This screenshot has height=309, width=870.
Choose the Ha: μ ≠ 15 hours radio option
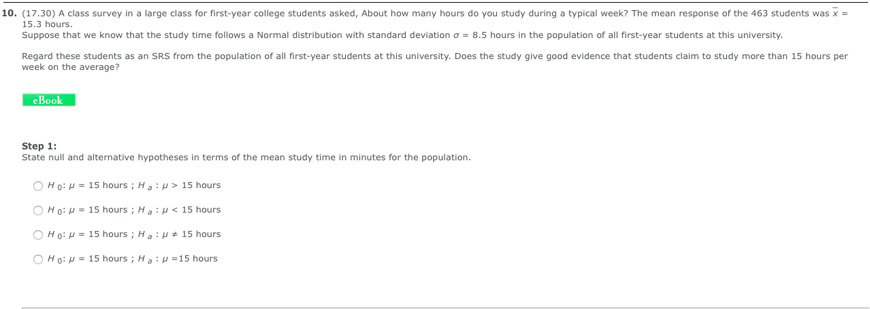(38, 235)
